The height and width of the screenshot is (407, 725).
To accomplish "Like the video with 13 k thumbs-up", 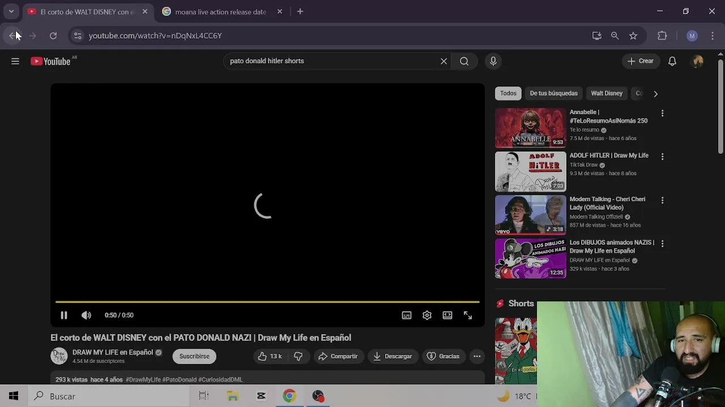I will [270, 356].
